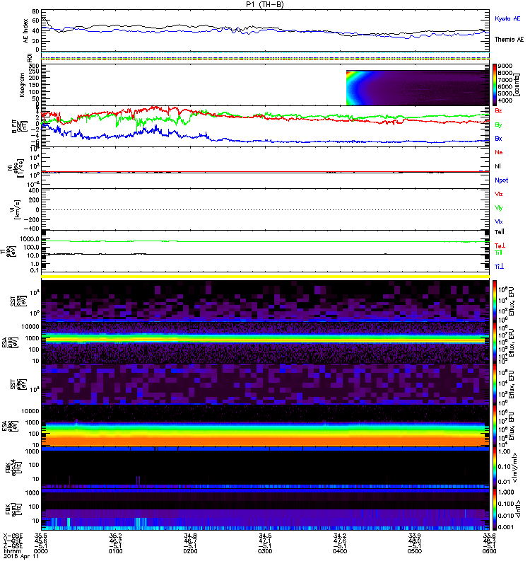Click the FBK nT color bar
This screenshot has width=530, height=566.
(495, 509)
